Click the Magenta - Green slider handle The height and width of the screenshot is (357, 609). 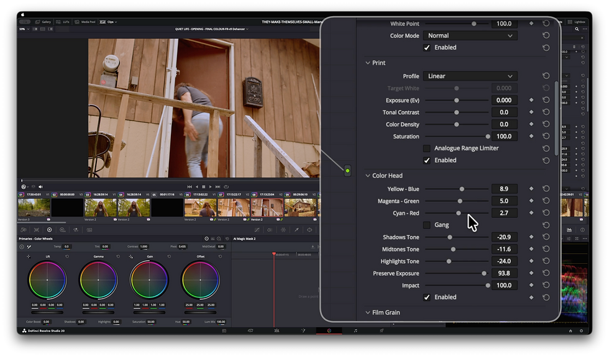tap(460, 201)
